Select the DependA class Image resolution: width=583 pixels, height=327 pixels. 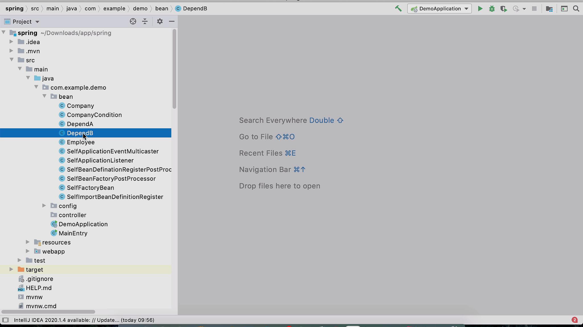(x=80, y=124)
